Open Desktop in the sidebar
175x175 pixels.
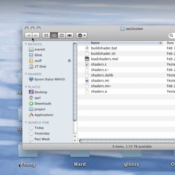pos(41,92)
